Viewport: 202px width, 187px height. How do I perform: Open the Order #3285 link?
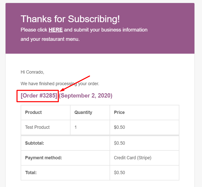pyautogui.click(x=39, y=96)
